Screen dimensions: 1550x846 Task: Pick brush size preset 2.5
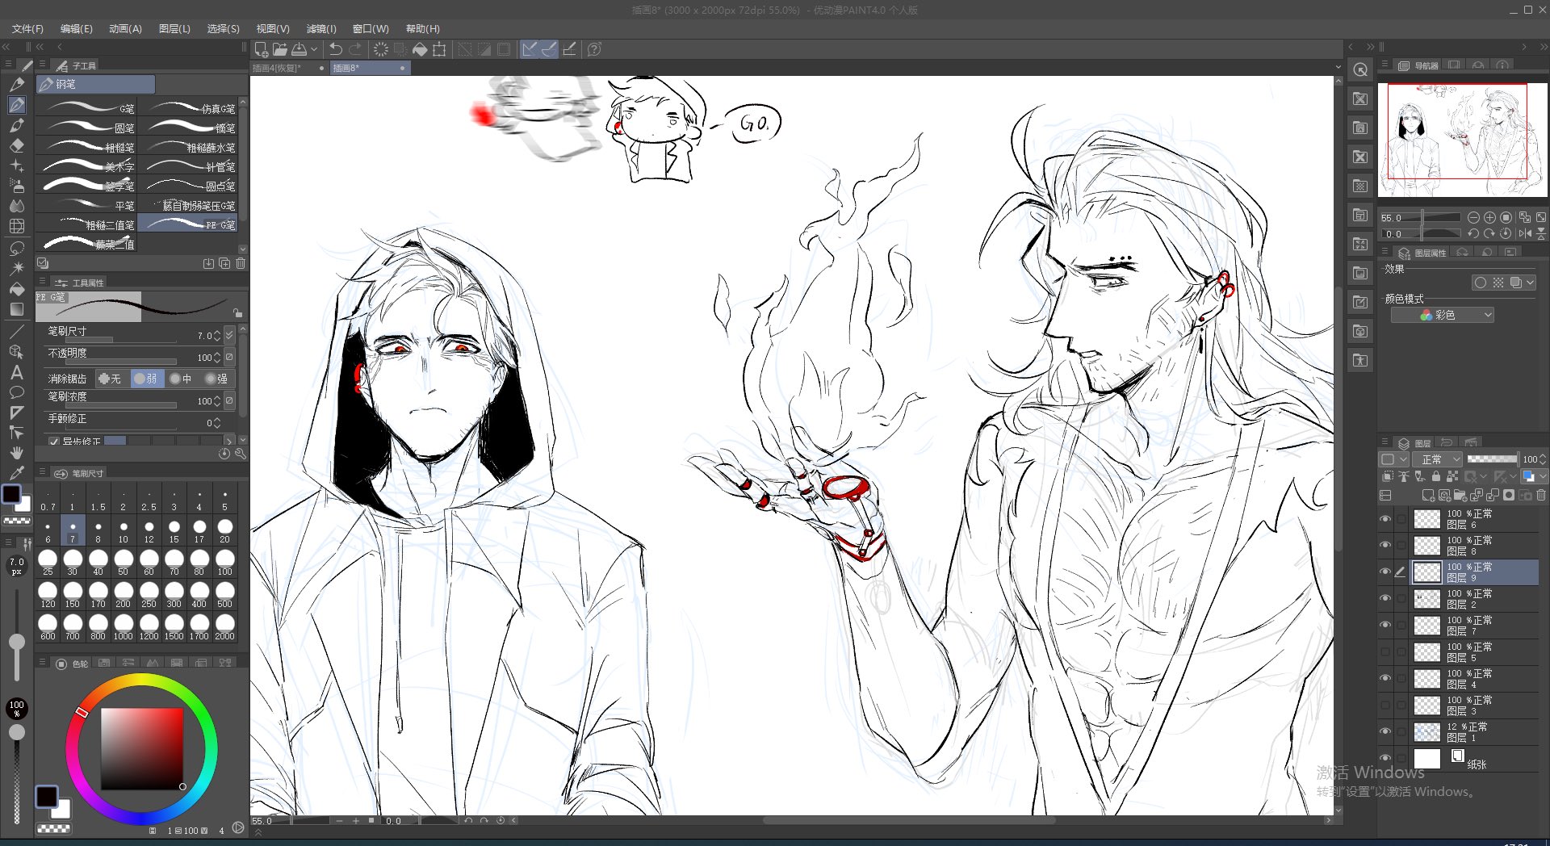coord(149,498)
